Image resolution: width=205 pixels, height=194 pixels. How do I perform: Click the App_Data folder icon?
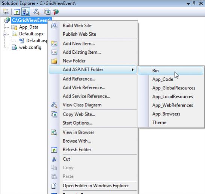(14, 27)
